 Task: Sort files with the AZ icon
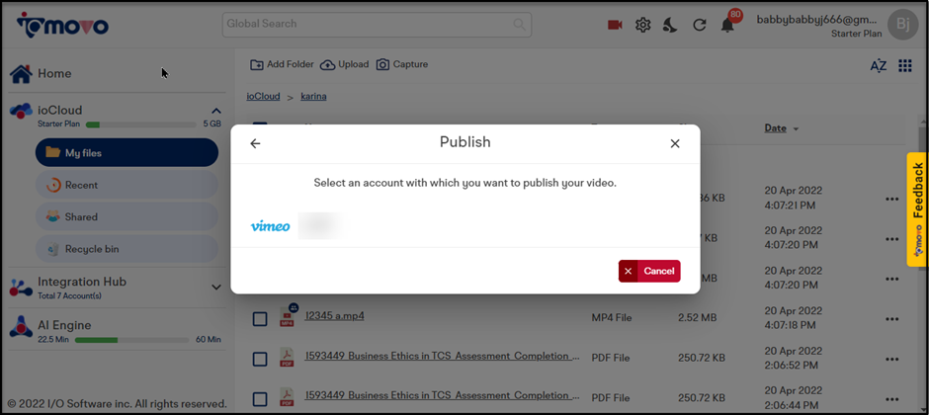(878, 66)
